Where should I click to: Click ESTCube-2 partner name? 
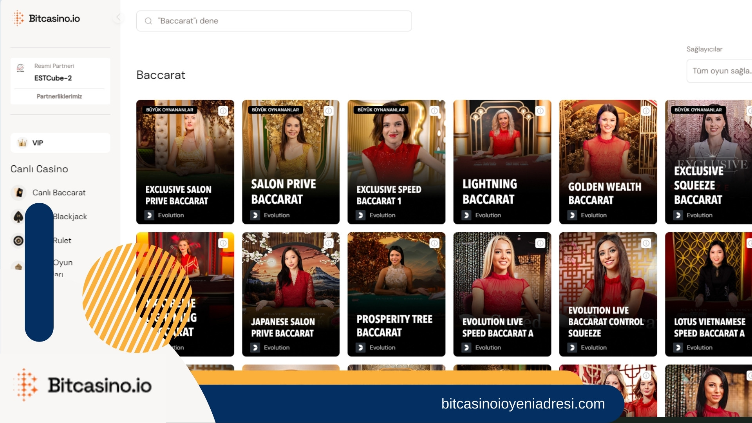tap(53, 78)
